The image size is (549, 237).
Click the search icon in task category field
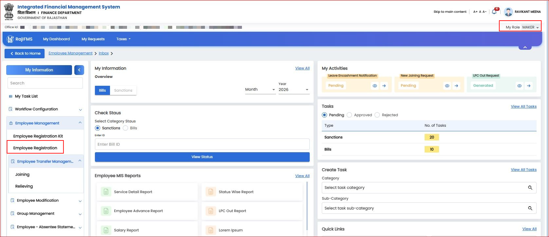[x=530, y=188]
